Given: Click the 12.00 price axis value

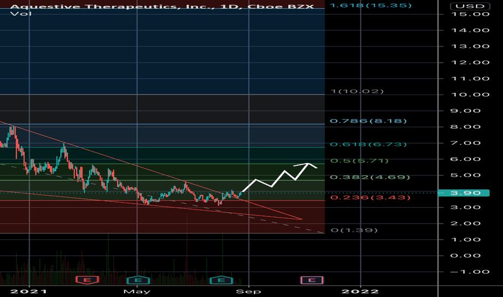Looking at the screenshot, I should point(470,62).
